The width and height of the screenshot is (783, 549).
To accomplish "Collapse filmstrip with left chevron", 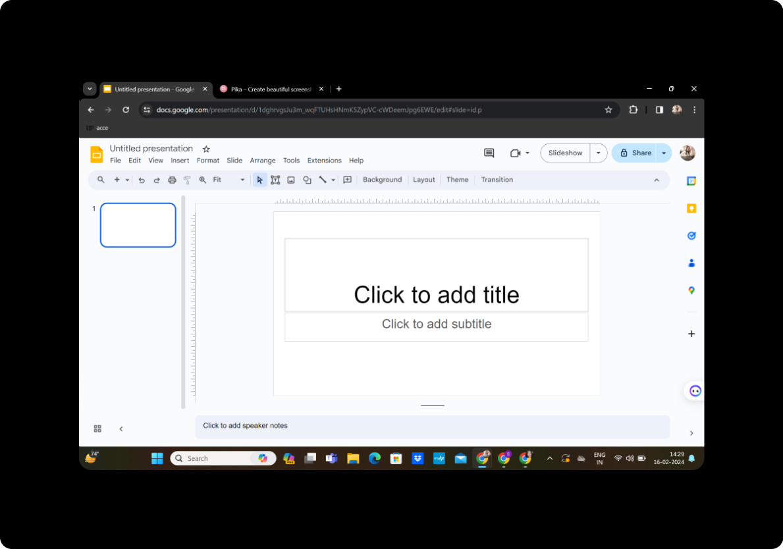I will [x=121, y=429].
